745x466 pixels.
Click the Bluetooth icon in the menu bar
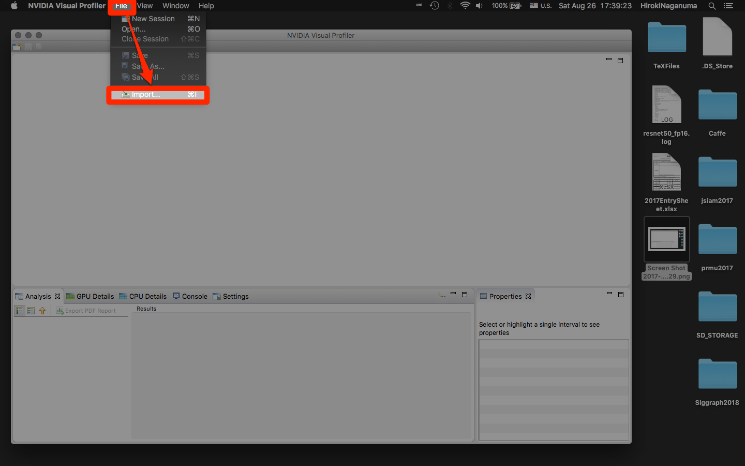449,6
